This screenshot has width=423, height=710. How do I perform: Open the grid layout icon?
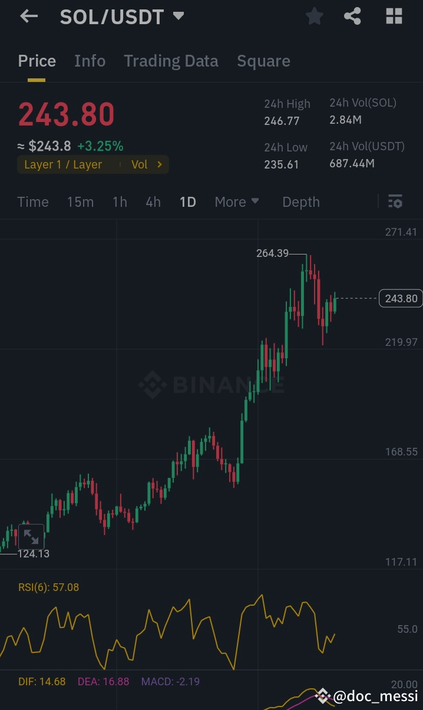coord(392,16)
